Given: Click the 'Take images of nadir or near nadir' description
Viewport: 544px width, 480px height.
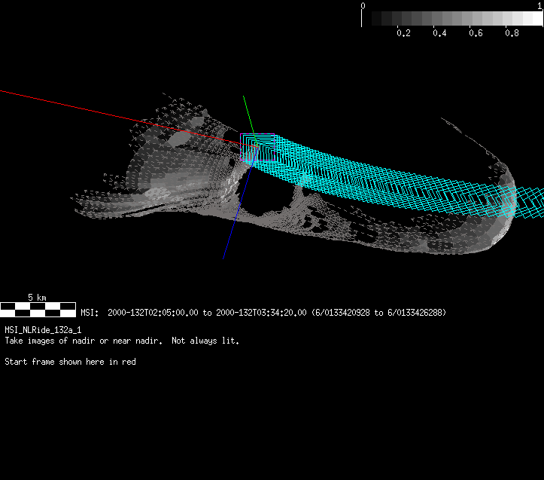Looking at the screenshot, I should pyautogui.click(x=84, y=341).
